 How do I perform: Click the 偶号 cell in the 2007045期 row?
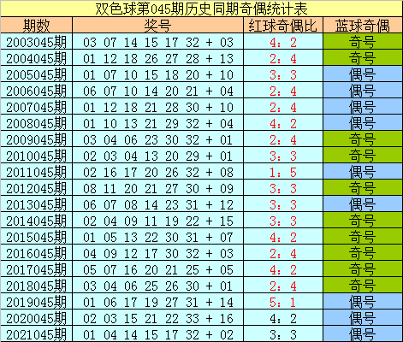coord(363,107)
